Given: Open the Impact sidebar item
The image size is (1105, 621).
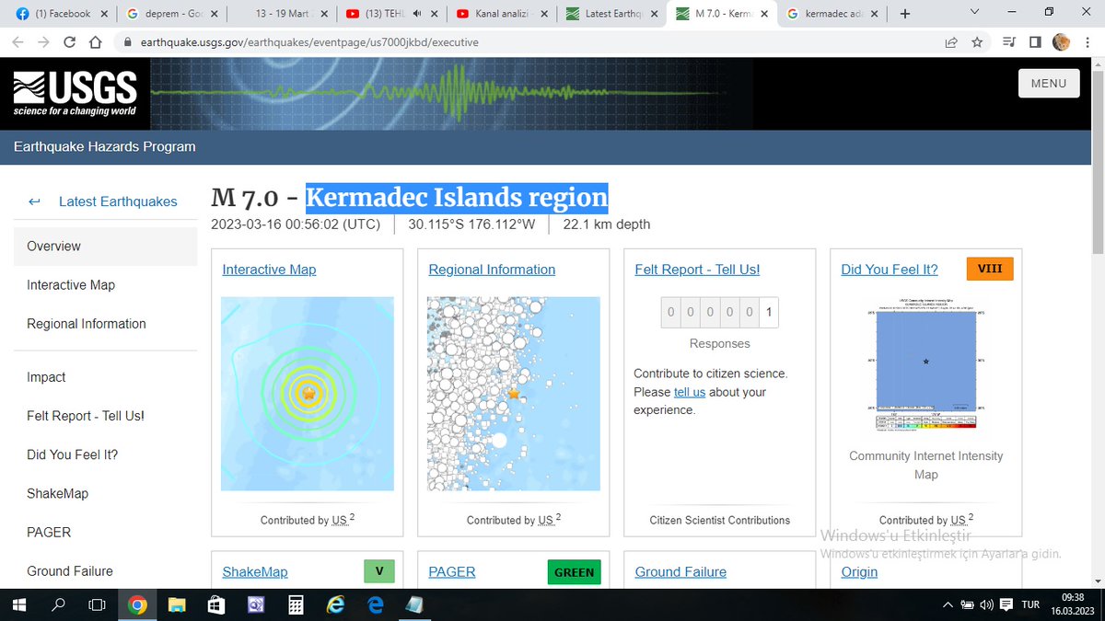Looking at the screenshot, I should 46,377.
